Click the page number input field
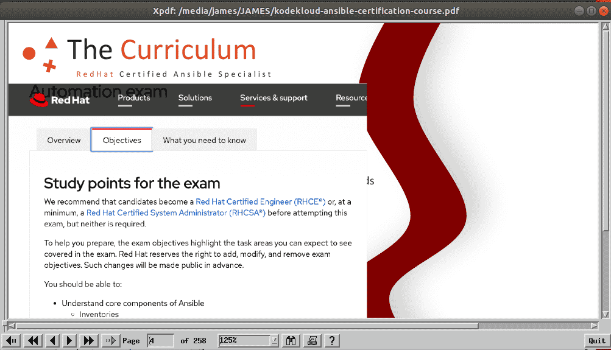Screen dimensions: 611x350 (160, 341)
